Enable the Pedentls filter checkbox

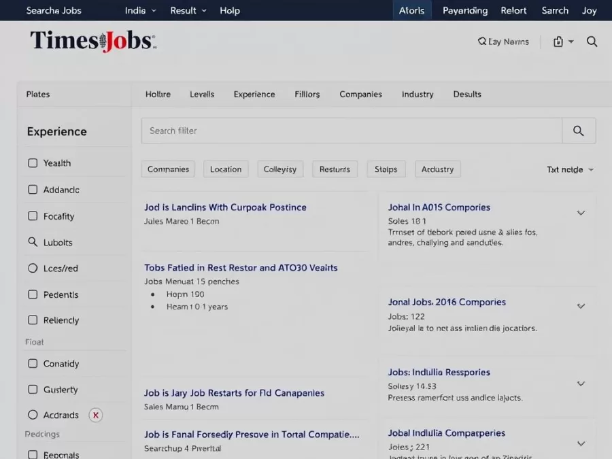[x=32, y=294]
